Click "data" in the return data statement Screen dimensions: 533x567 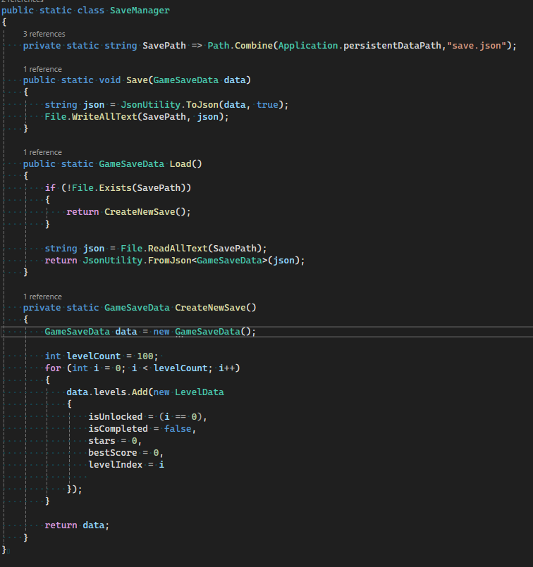93,525
